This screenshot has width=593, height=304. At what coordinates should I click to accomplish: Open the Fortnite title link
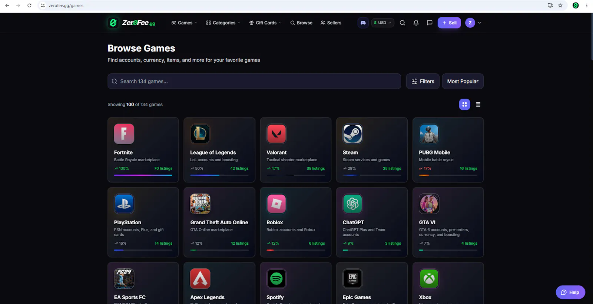(x=123, y=152)
